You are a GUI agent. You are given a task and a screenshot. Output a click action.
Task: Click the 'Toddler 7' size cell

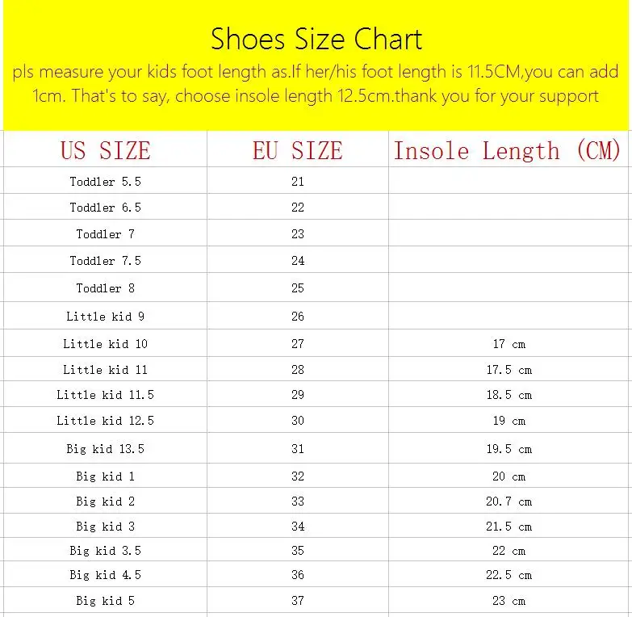(x=105, y=234)
